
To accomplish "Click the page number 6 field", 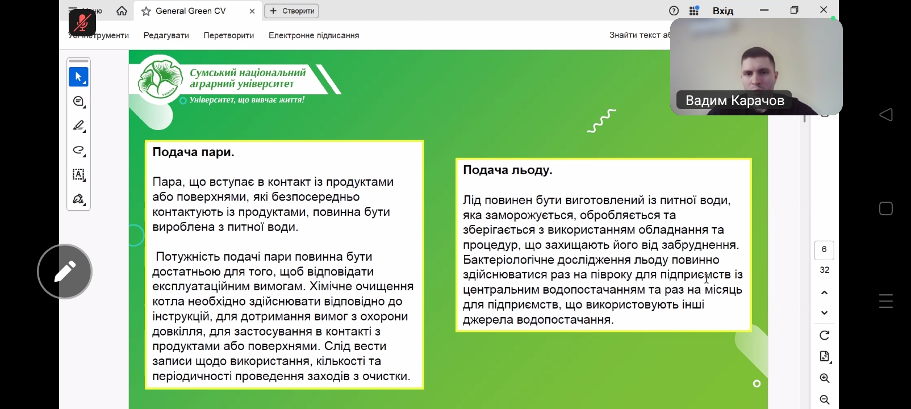I will pos(824,249).
